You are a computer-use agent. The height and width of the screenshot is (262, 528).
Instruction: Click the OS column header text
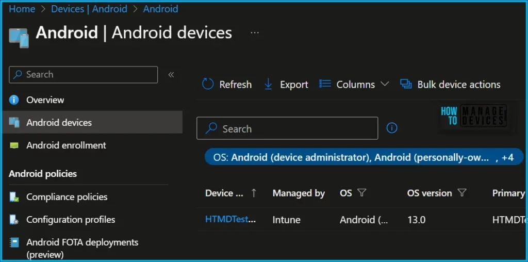(345, 193)
